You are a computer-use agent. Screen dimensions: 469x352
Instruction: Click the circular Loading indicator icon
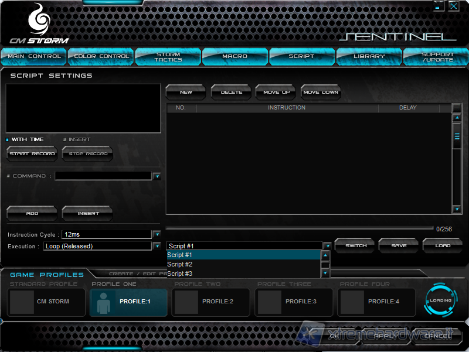coord(440,300)
